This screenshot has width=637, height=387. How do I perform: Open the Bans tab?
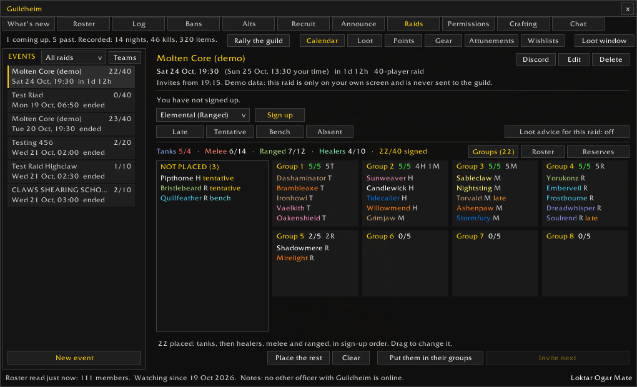tap(194, 24)
